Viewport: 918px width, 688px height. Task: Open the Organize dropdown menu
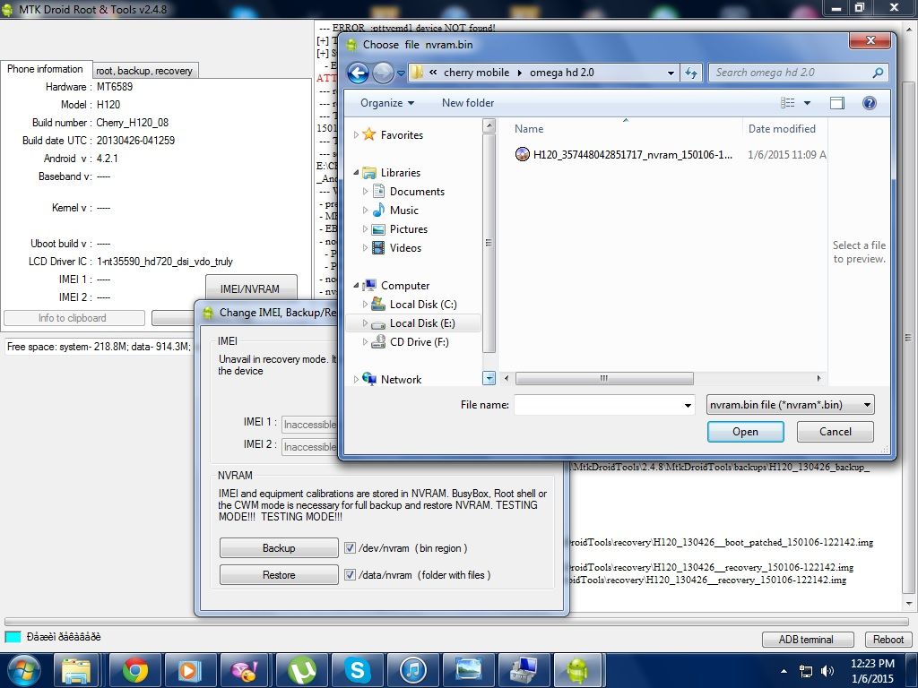point(387,103)
